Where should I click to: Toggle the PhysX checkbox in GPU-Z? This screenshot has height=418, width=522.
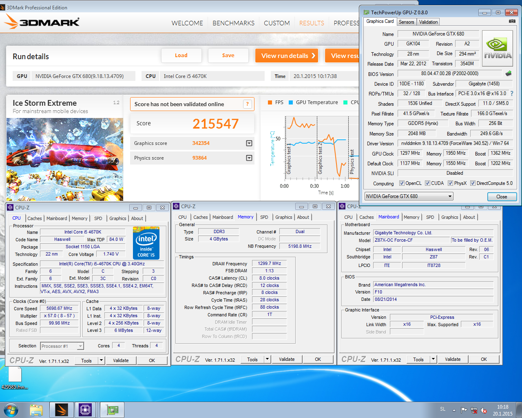pos(450,183)
